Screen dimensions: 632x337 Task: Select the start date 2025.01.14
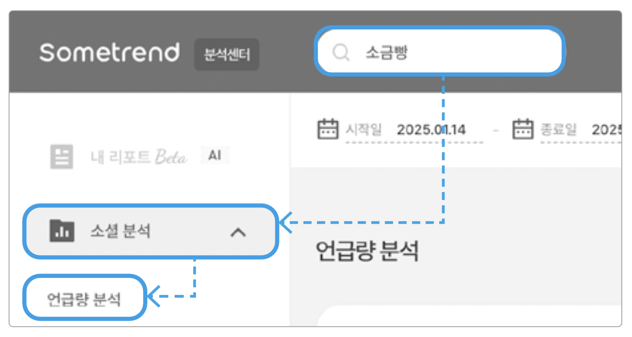coord(431,129)
